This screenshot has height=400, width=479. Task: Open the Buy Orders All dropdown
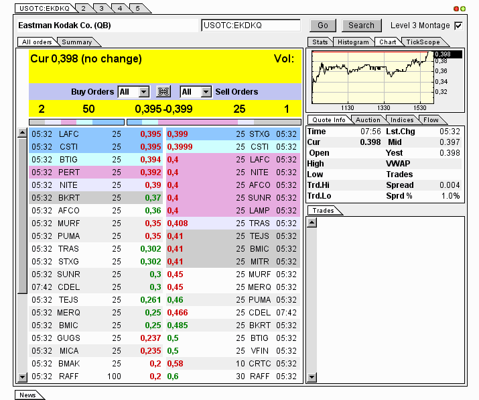(134, 92)
